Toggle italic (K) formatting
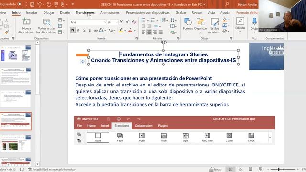The image size is (306, 172). pyautogui.click(x=78, y=30)
